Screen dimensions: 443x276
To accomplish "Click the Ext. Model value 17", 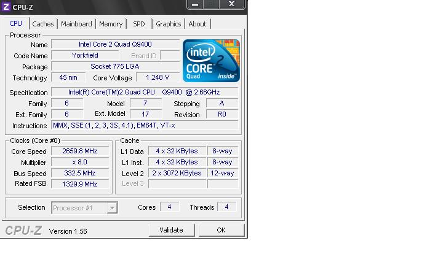I will [146, 114].
